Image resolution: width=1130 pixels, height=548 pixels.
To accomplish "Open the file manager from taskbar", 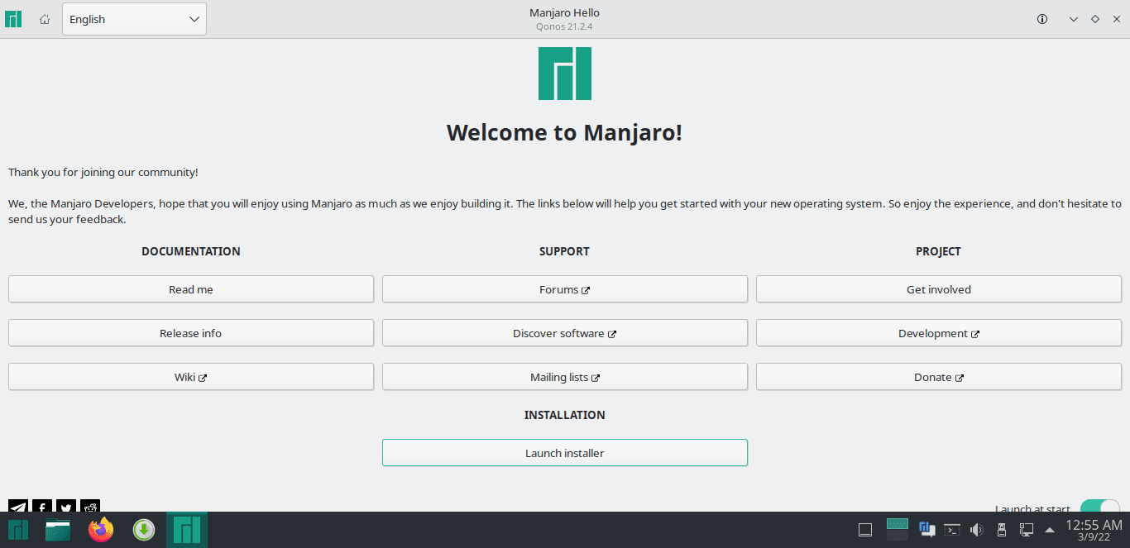I will pos(58,530).
